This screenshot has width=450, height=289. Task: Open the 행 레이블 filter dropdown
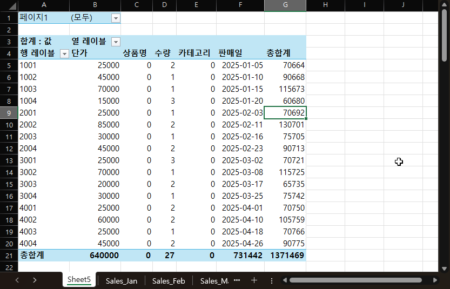pos(65,53)
